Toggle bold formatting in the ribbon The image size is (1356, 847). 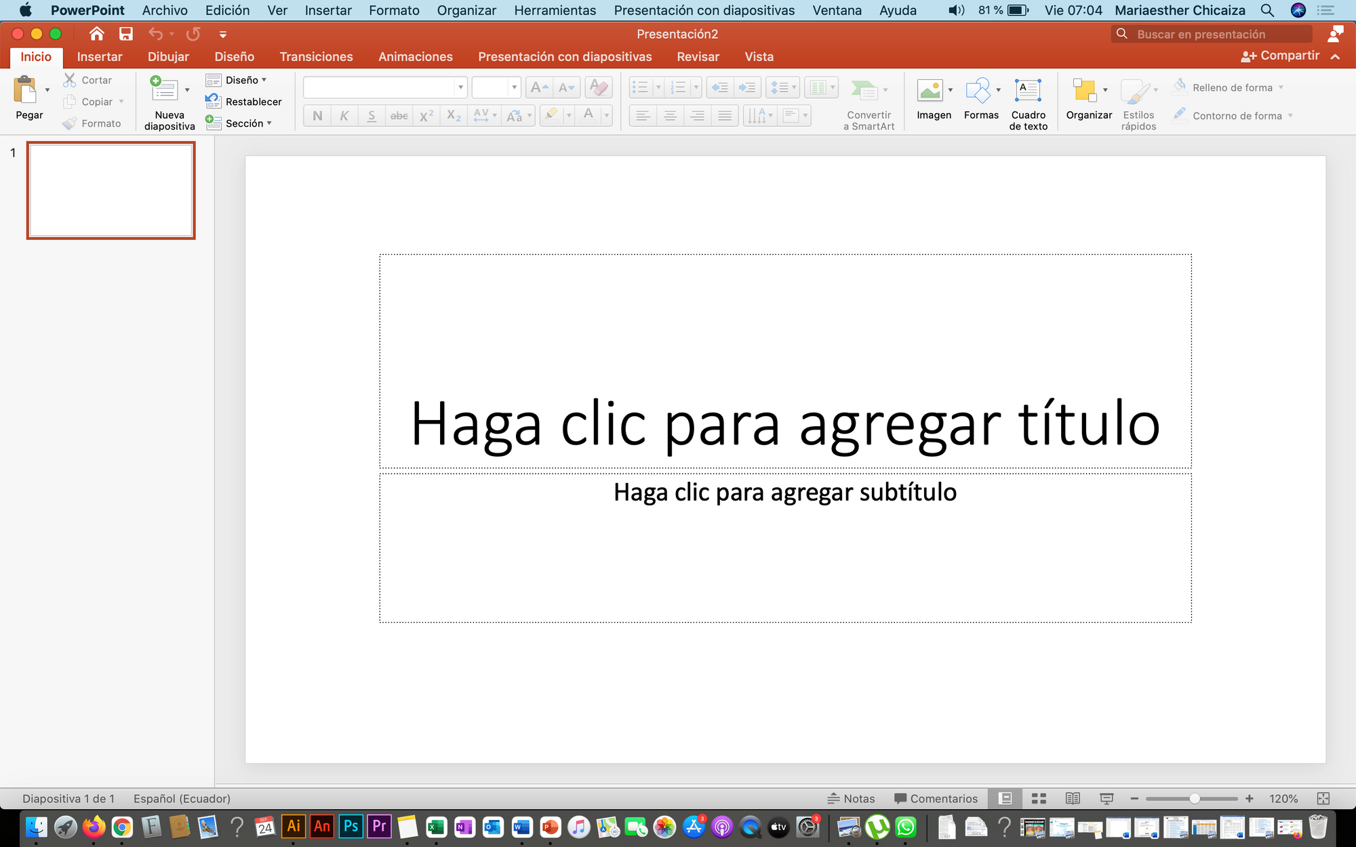pos(317,115)
